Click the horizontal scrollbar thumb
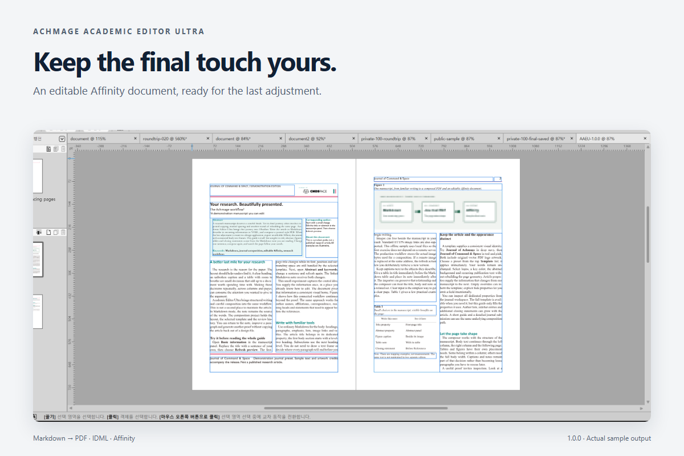The image size is (684, 456). point(356,408)
